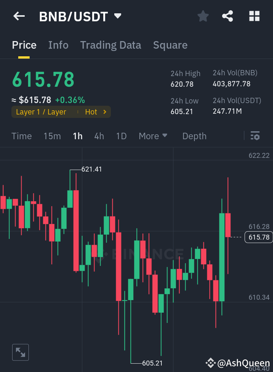Favorite BNB/USDT using the star icon
Screen dimensions: 273x372
[x=203, y=16]
